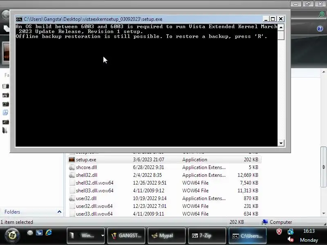Click the last favorite link icon in sidebar
Image resolution: width=327 pixels, height=245 pixels.
coord(5,130)
